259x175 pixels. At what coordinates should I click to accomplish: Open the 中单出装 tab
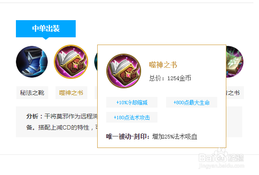point(46,29)
